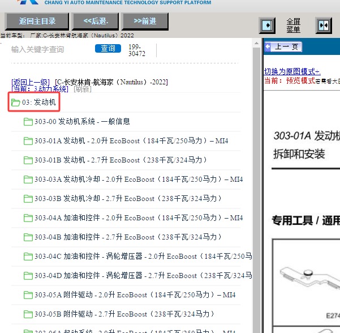Open 303-03A 发动机冷却 - 2.0升 entry
The height and width of the screenshot is (333, 340).
click(139, 180)
